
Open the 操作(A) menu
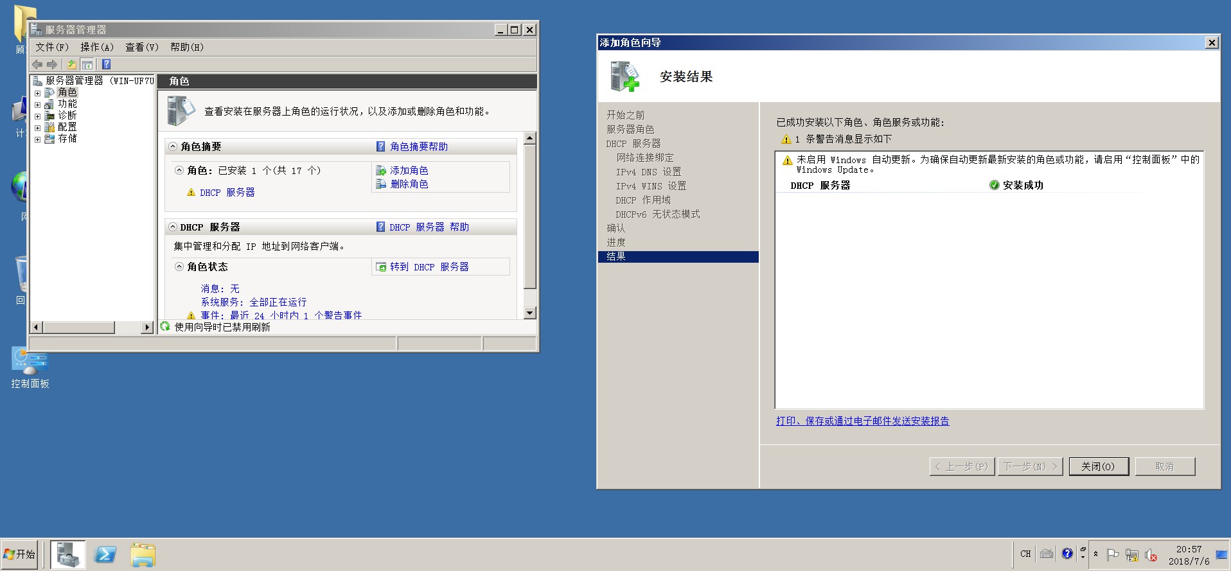(x=97, y=47)
